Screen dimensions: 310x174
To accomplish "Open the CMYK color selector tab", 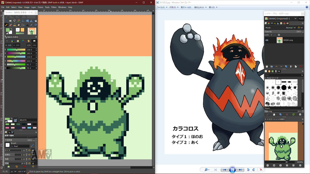I will pos(12,41).
